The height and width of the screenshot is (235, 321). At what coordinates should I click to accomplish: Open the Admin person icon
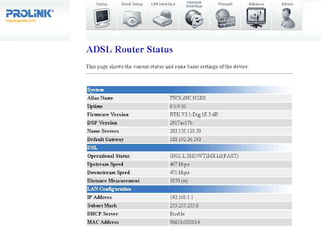tap(287, 18)
